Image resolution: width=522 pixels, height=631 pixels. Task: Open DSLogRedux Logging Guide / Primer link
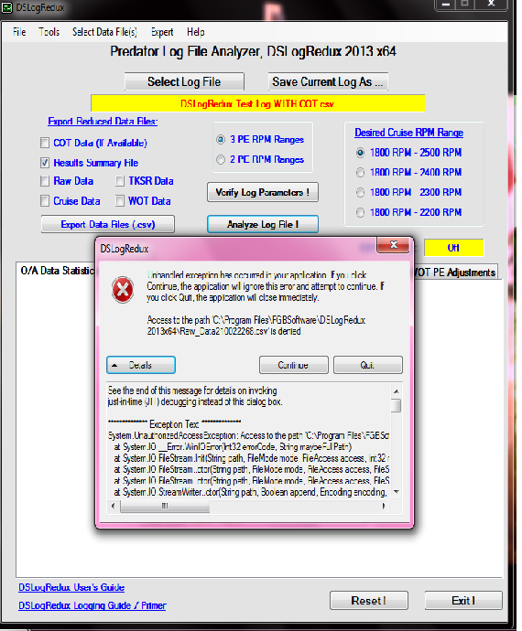[x=92, y=605]
